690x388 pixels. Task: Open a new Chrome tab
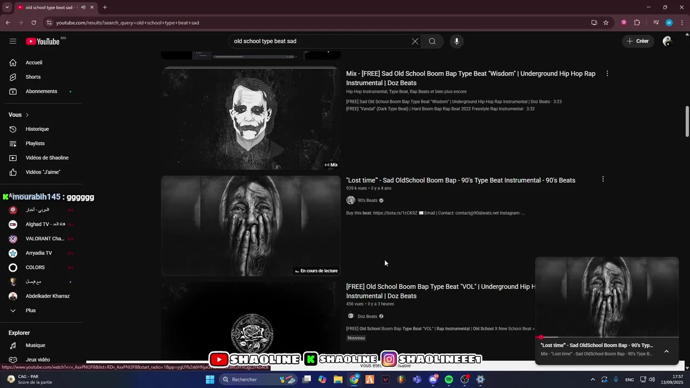pos(105,8)
